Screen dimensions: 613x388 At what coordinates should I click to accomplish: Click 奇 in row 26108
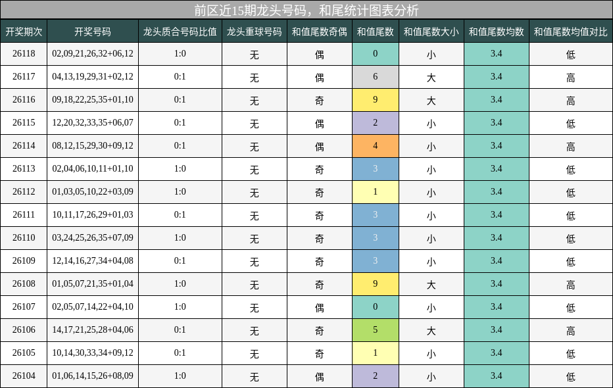[x=320, y=285]
